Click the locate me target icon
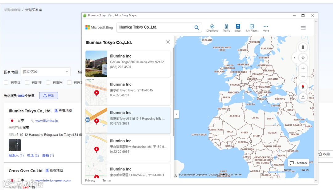This screenshot has height=190, width=333. tap(303, 57)
